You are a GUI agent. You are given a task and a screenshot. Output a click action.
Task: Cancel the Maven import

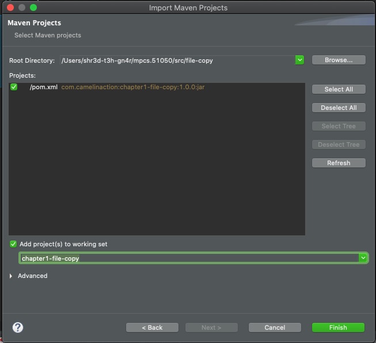275,327
